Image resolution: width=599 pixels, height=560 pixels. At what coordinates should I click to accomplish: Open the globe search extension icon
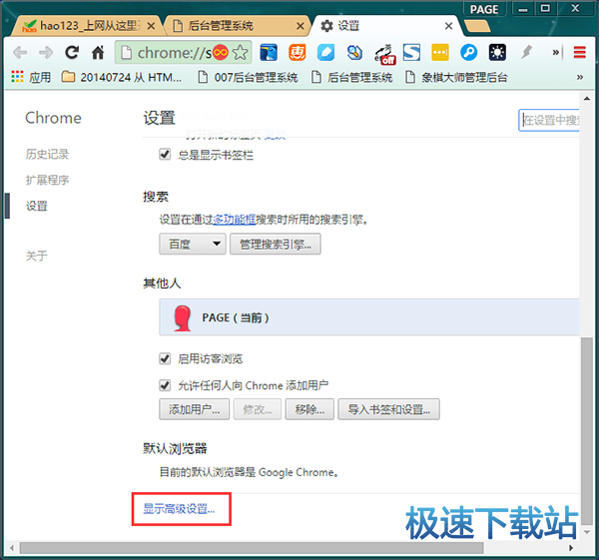click(x=354, y=52)
